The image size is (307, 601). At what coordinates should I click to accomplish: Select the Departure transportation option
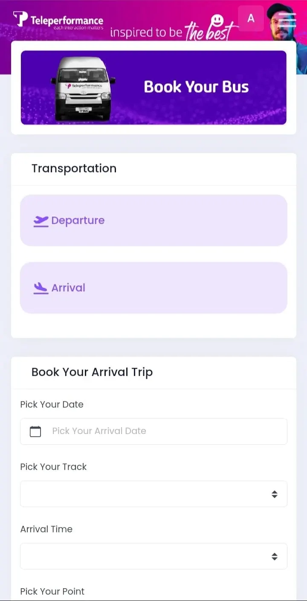[153, 220]
